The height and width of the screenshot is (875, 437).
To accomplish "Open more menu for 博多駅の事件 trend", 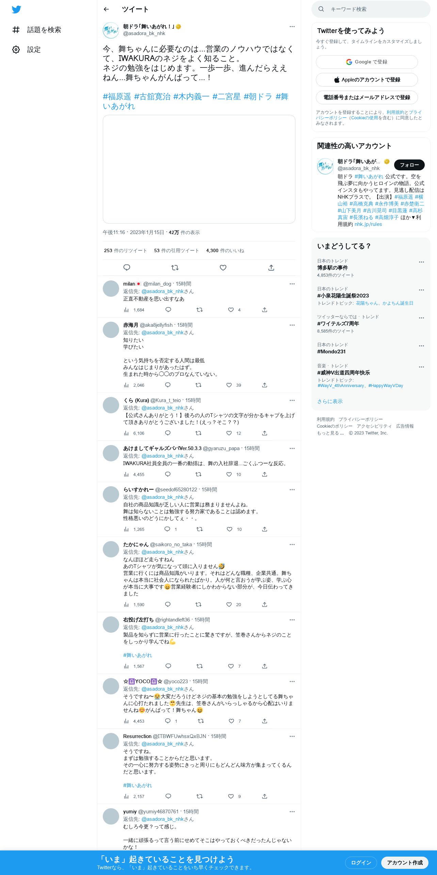I will tap(421, 262).
